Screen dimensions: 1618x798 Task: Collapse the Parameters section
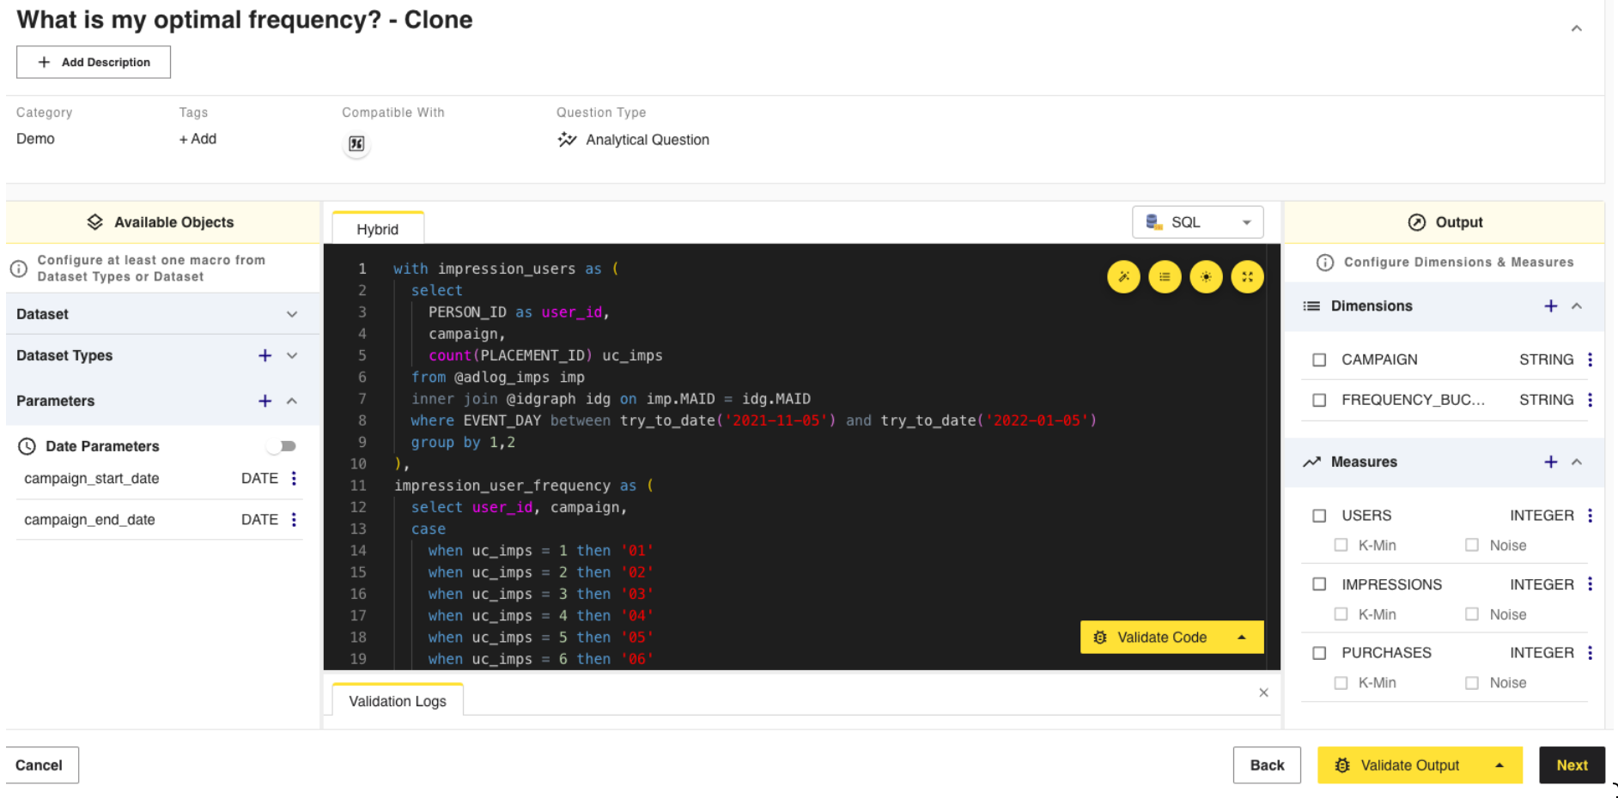point(292,401)
